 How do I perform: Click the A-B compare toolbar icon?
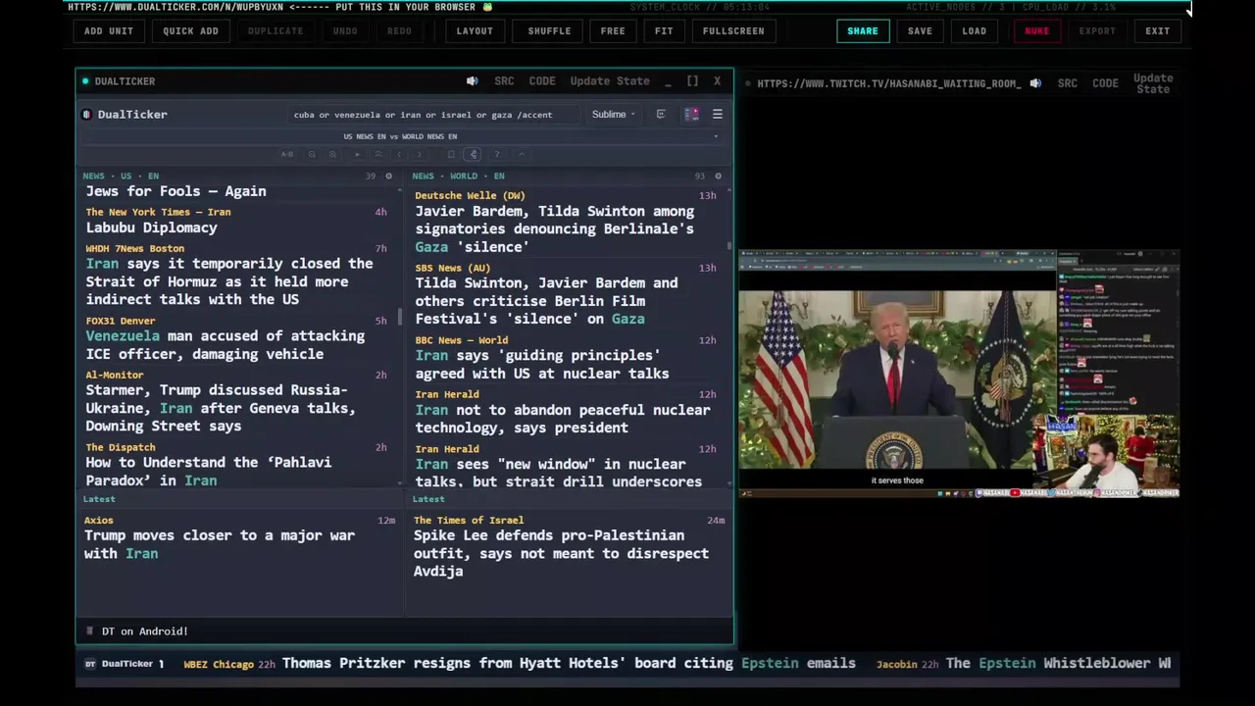point(287,154)
